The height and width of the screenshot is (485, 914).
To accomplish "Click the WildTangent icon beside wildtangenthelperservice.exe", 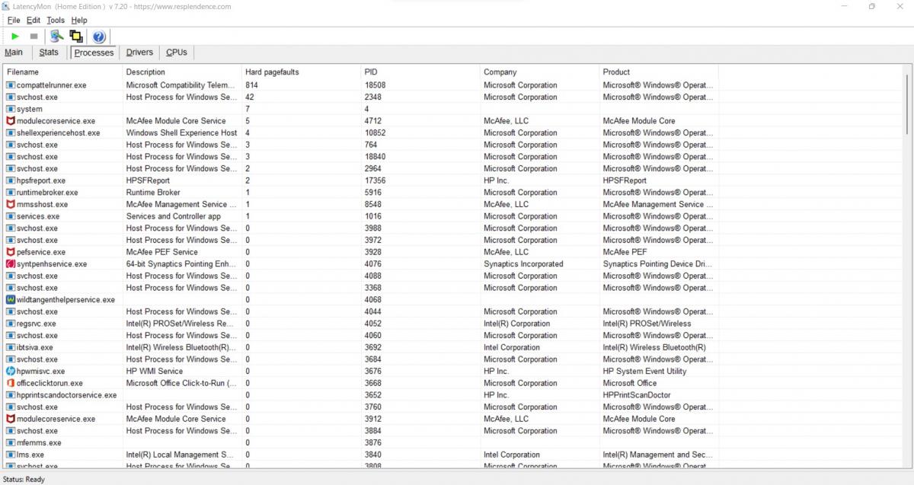I will (x=11, y=300).
